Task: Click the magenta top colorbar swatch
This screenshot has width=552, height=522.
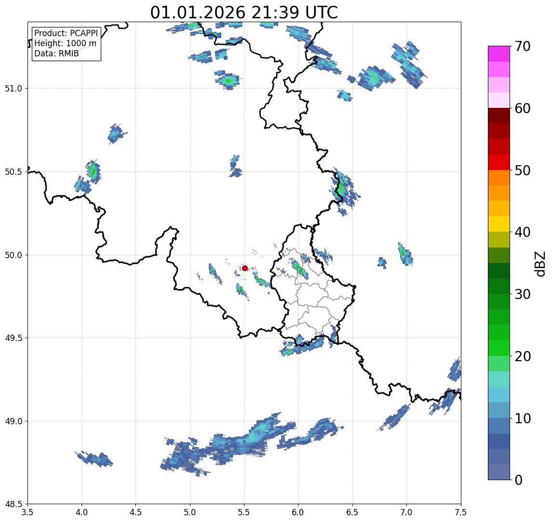Action: [x=499, y=54]
